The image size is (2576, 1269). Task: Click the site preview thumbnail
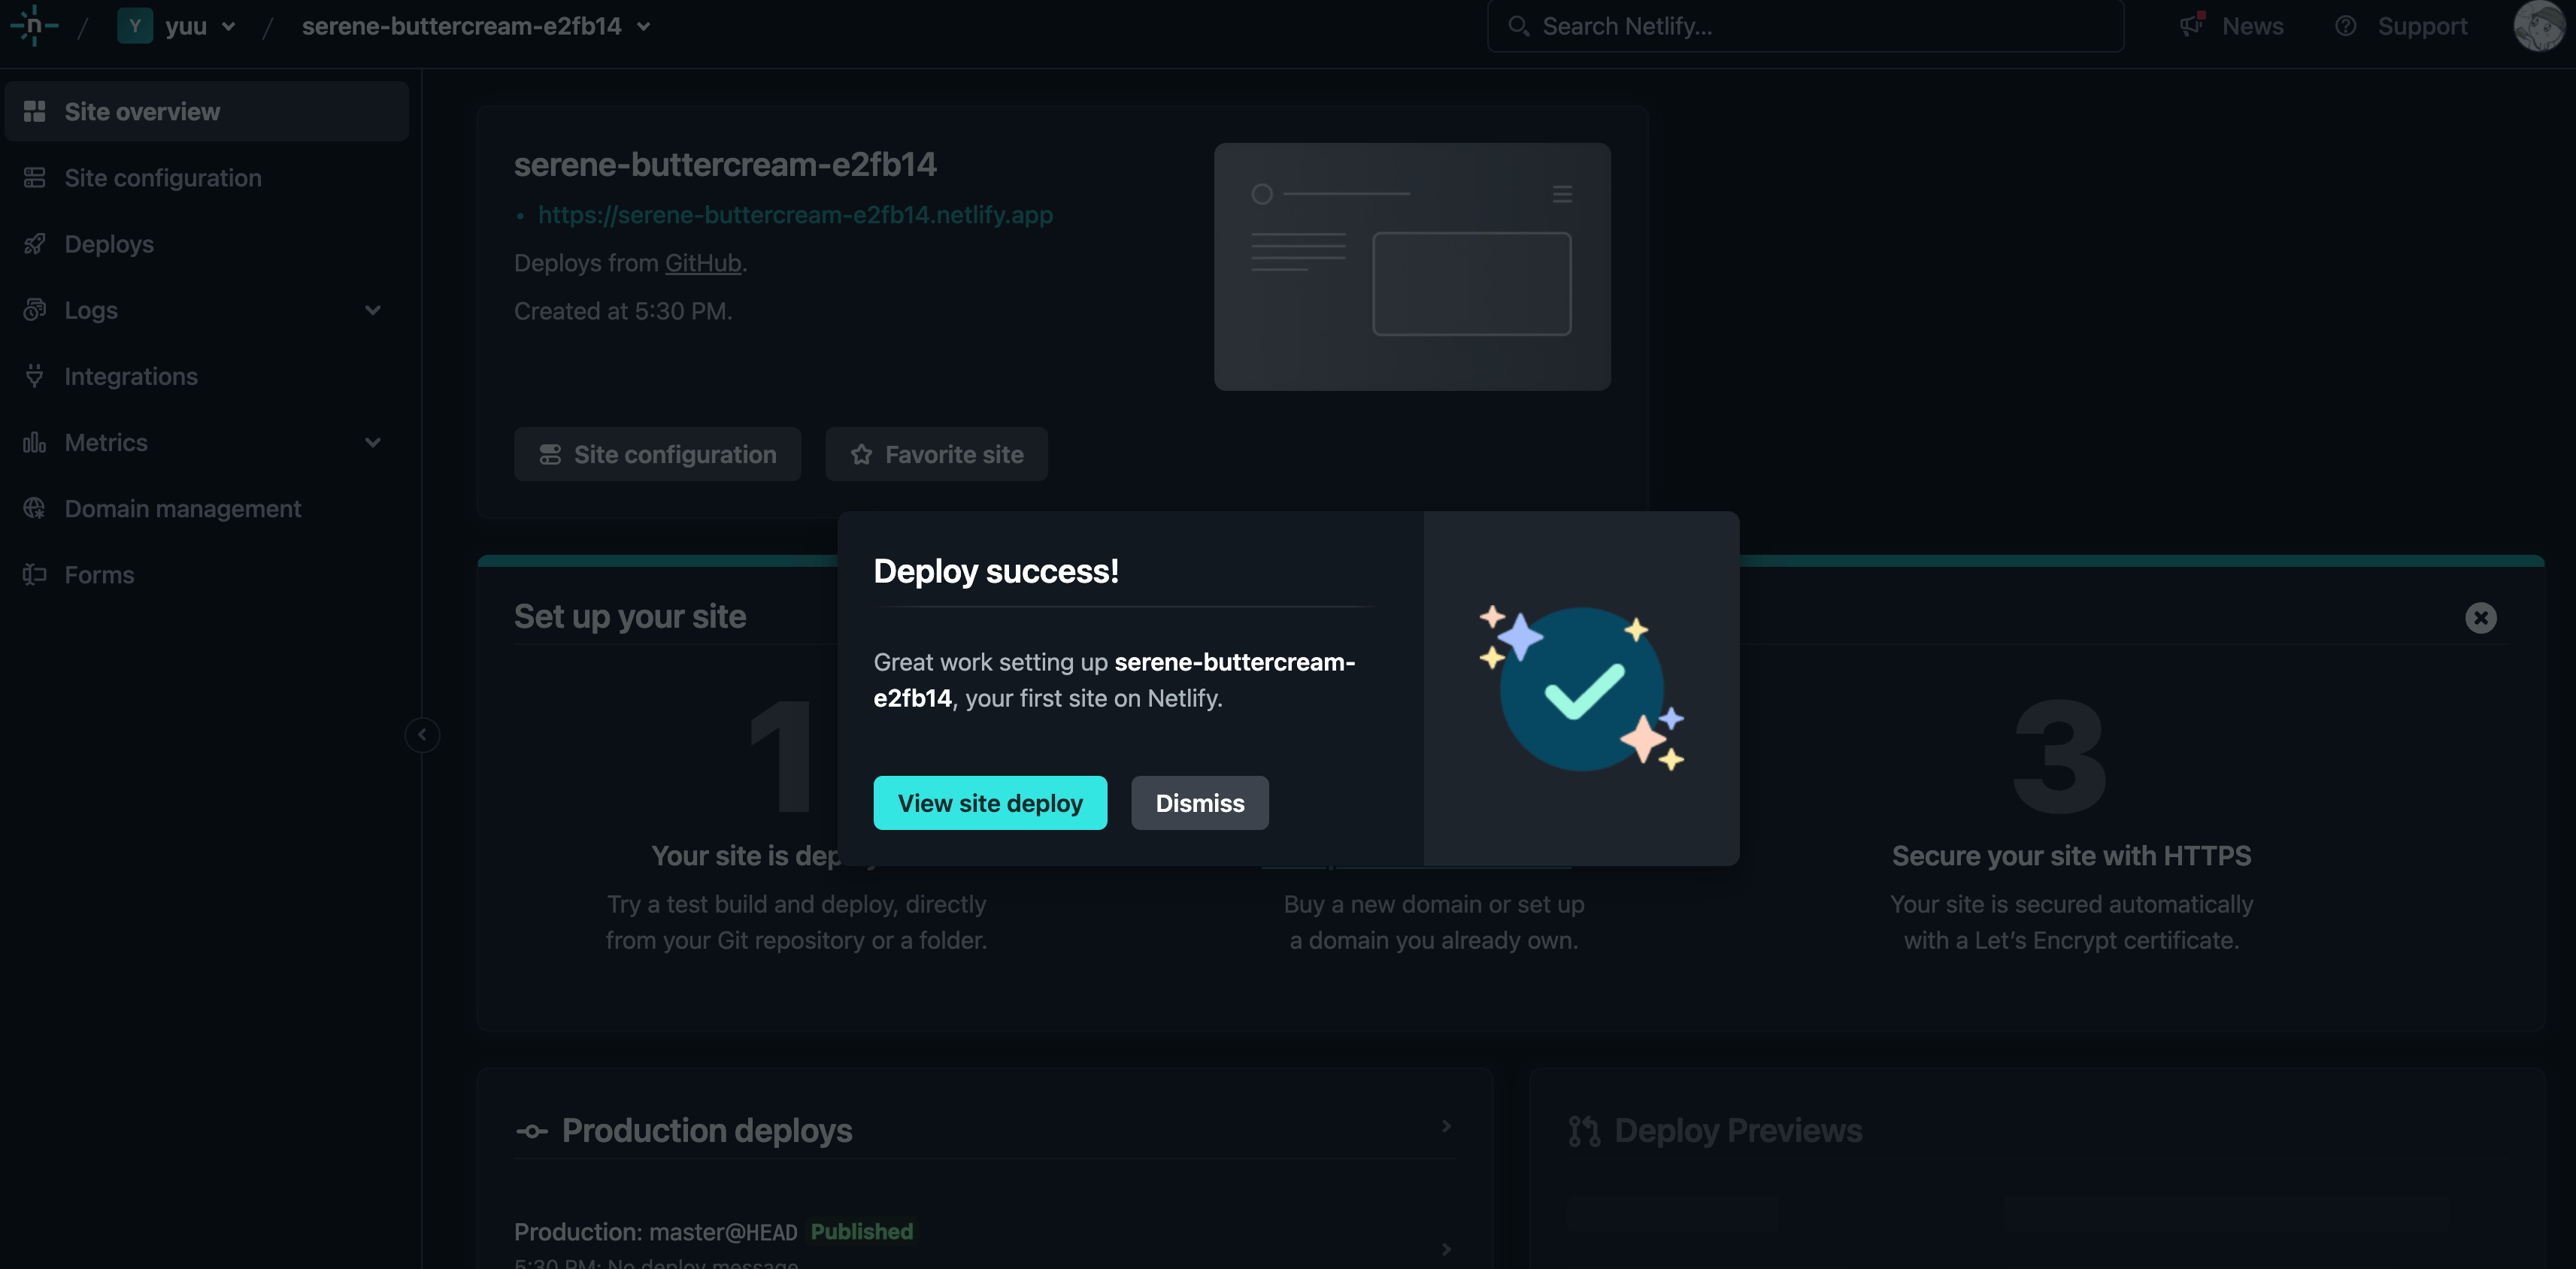point(1412,266)
